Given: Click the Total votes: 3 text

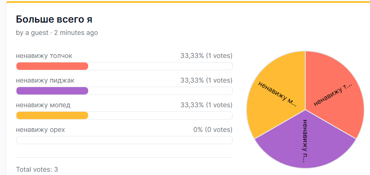Looking at the screenshot, I should tap(37, 169).
